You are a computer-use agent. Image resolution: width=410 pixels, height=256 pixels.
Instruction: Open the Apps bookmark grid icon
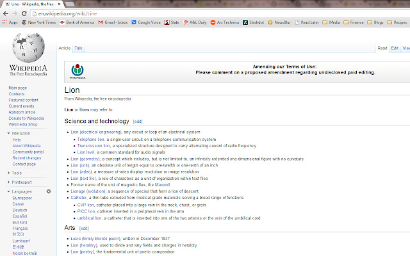click(4, 22)
